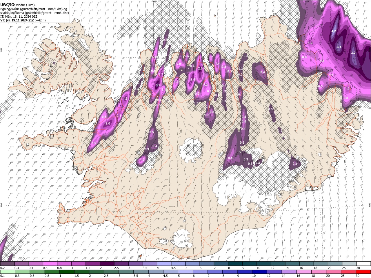Select the darkest purple 2–2.5 swatch in upper legend
Image resolution: width=371 pixels, height=278 pixels.
(107, 264)
